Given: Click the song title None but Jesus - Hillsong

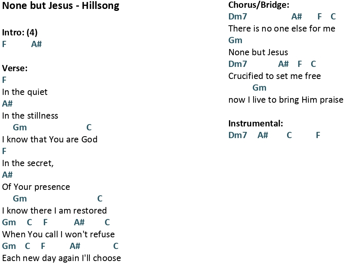Looking at the screenshot, I should point(61,6).
